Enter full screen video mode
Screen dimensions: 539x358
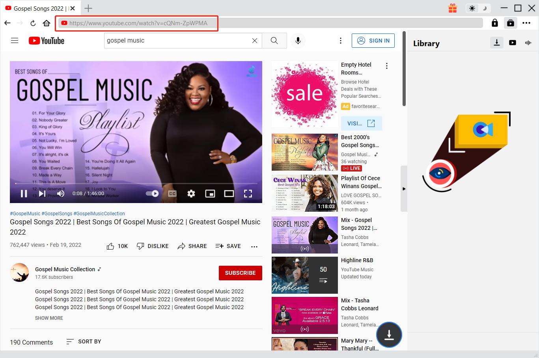248,194
